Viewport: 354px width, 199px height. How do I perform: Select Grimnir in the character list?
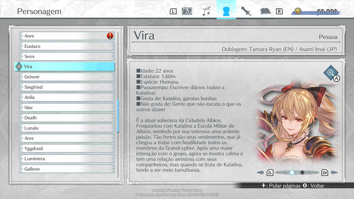pos(67,77)
